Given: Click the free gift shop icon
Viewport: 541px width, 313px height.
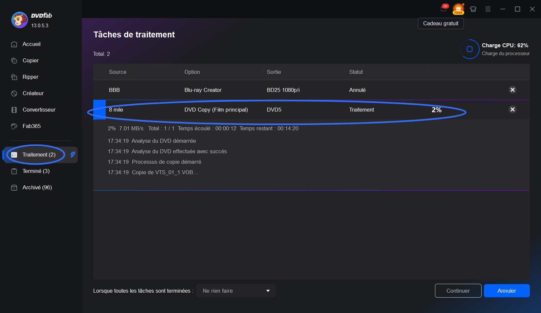Looking at the screenshot, I should [458, 9].
